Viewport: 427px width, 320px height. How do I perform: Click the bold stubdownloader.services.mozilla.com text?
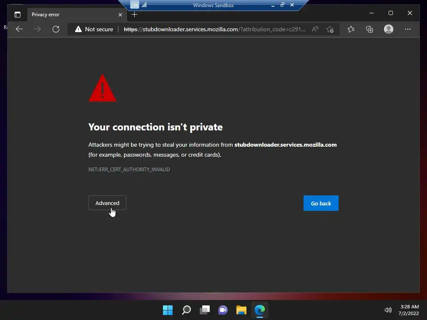point(285,145)
